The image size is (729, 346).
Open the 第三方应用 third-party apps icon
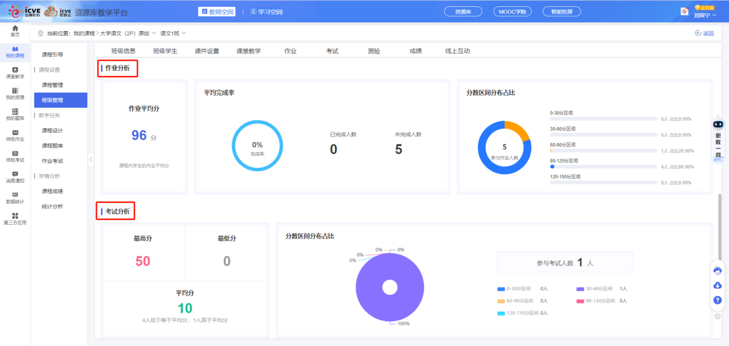click(14, 219)
